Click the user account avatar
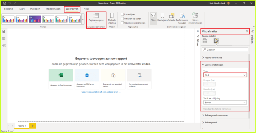 (x=228, y=3)
